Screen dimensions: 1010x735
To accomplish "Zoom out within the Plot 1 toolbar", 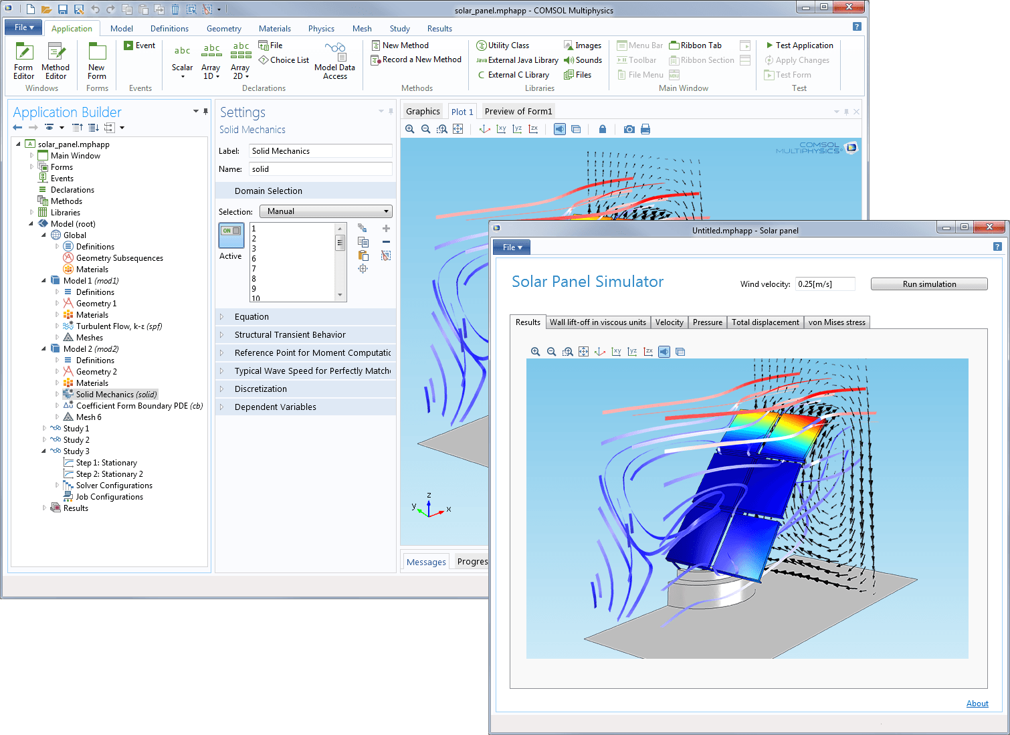I will tap(426, 129).
